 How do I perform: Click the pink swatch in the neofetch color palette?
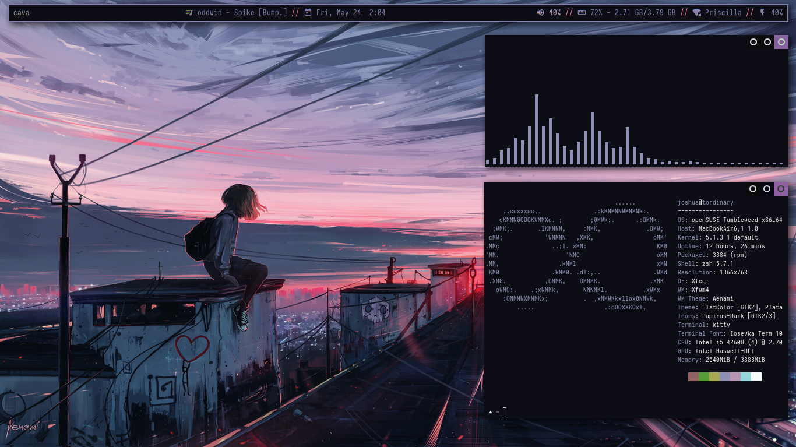(x=735, y=376)
